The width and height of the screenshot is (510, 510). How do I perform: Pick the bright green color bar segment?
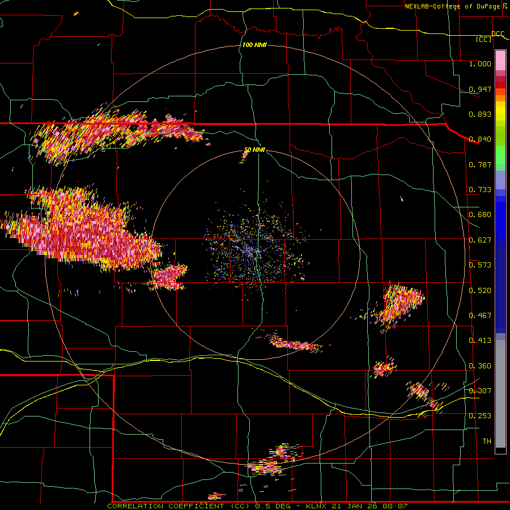coord(500,155)
